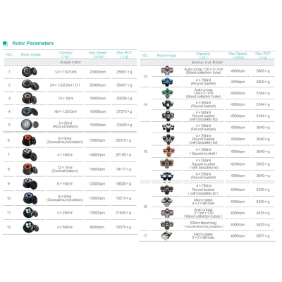Image resolution: width=282 pixels, height=282 pixels.
Task: Click the 6×250ml round bucket rotor image
Action: (166, 176)
